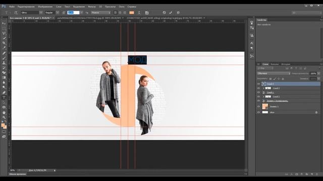Select the Horizontal Type tool

[x=4, y=98]
